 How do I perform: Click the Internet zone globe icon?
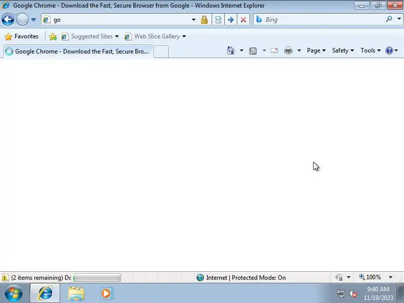pyautogui.click(x=200, y=277)
